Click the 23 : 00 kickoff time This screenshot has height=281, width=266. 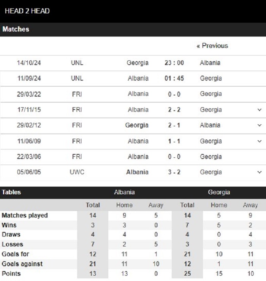point(174,63)
